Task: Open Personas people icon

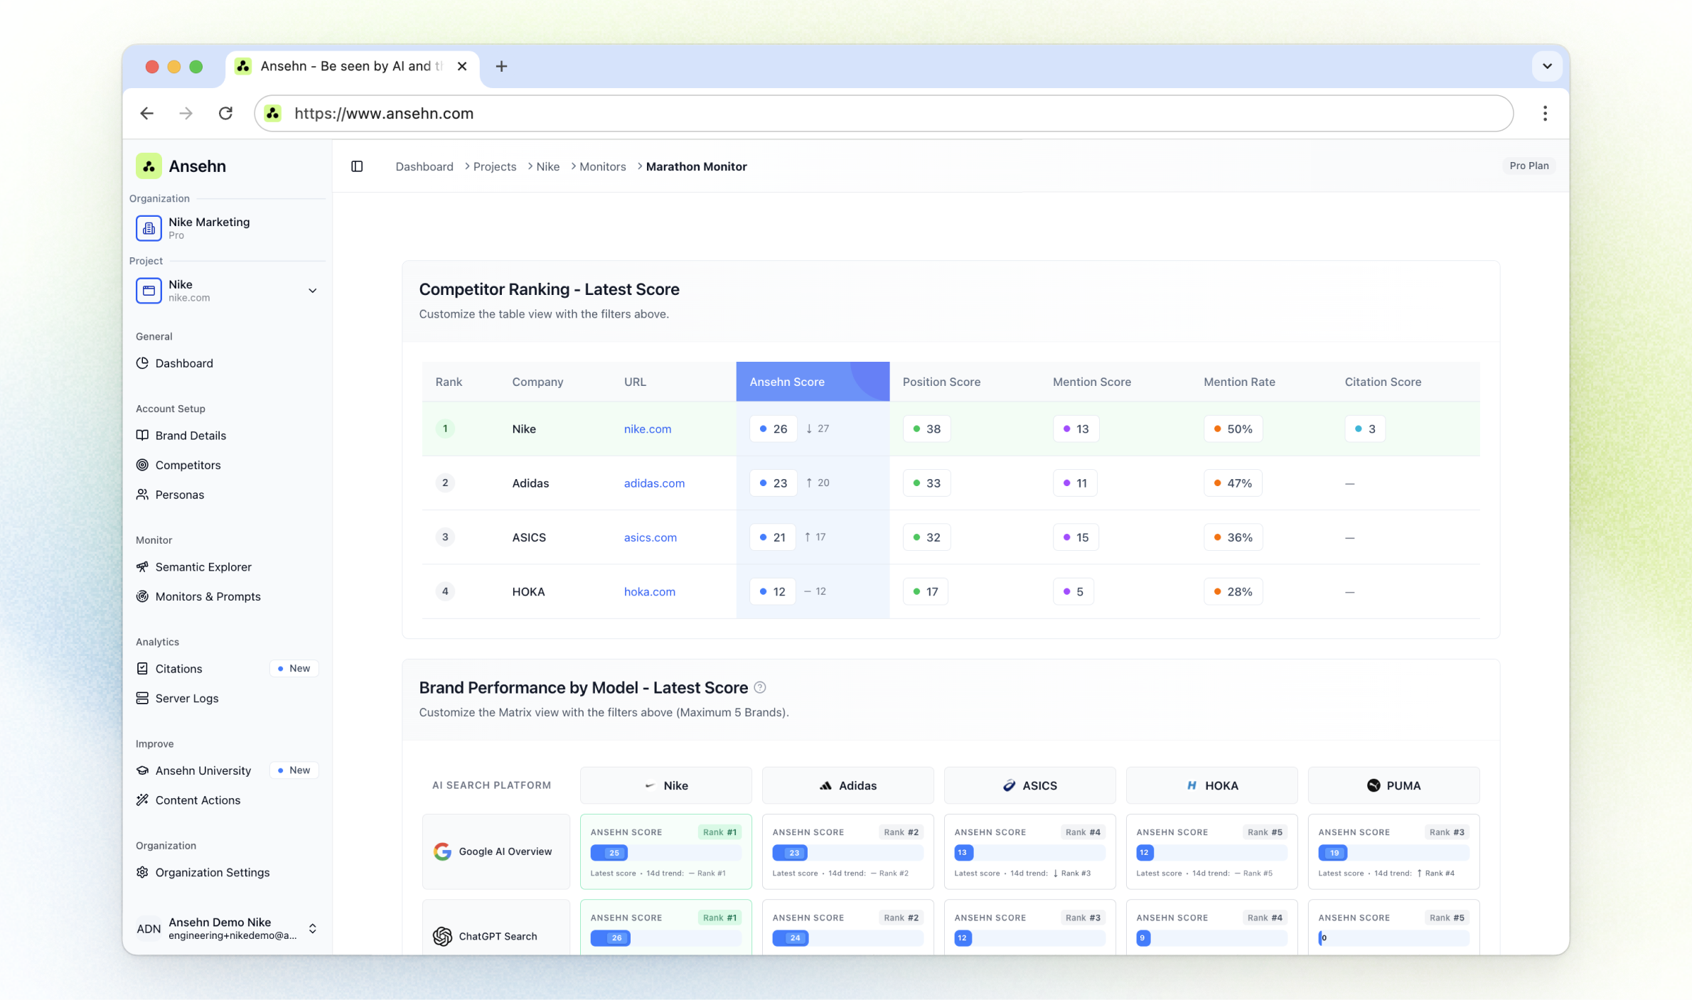Action: pyautogui.click(x=142, y=494)
